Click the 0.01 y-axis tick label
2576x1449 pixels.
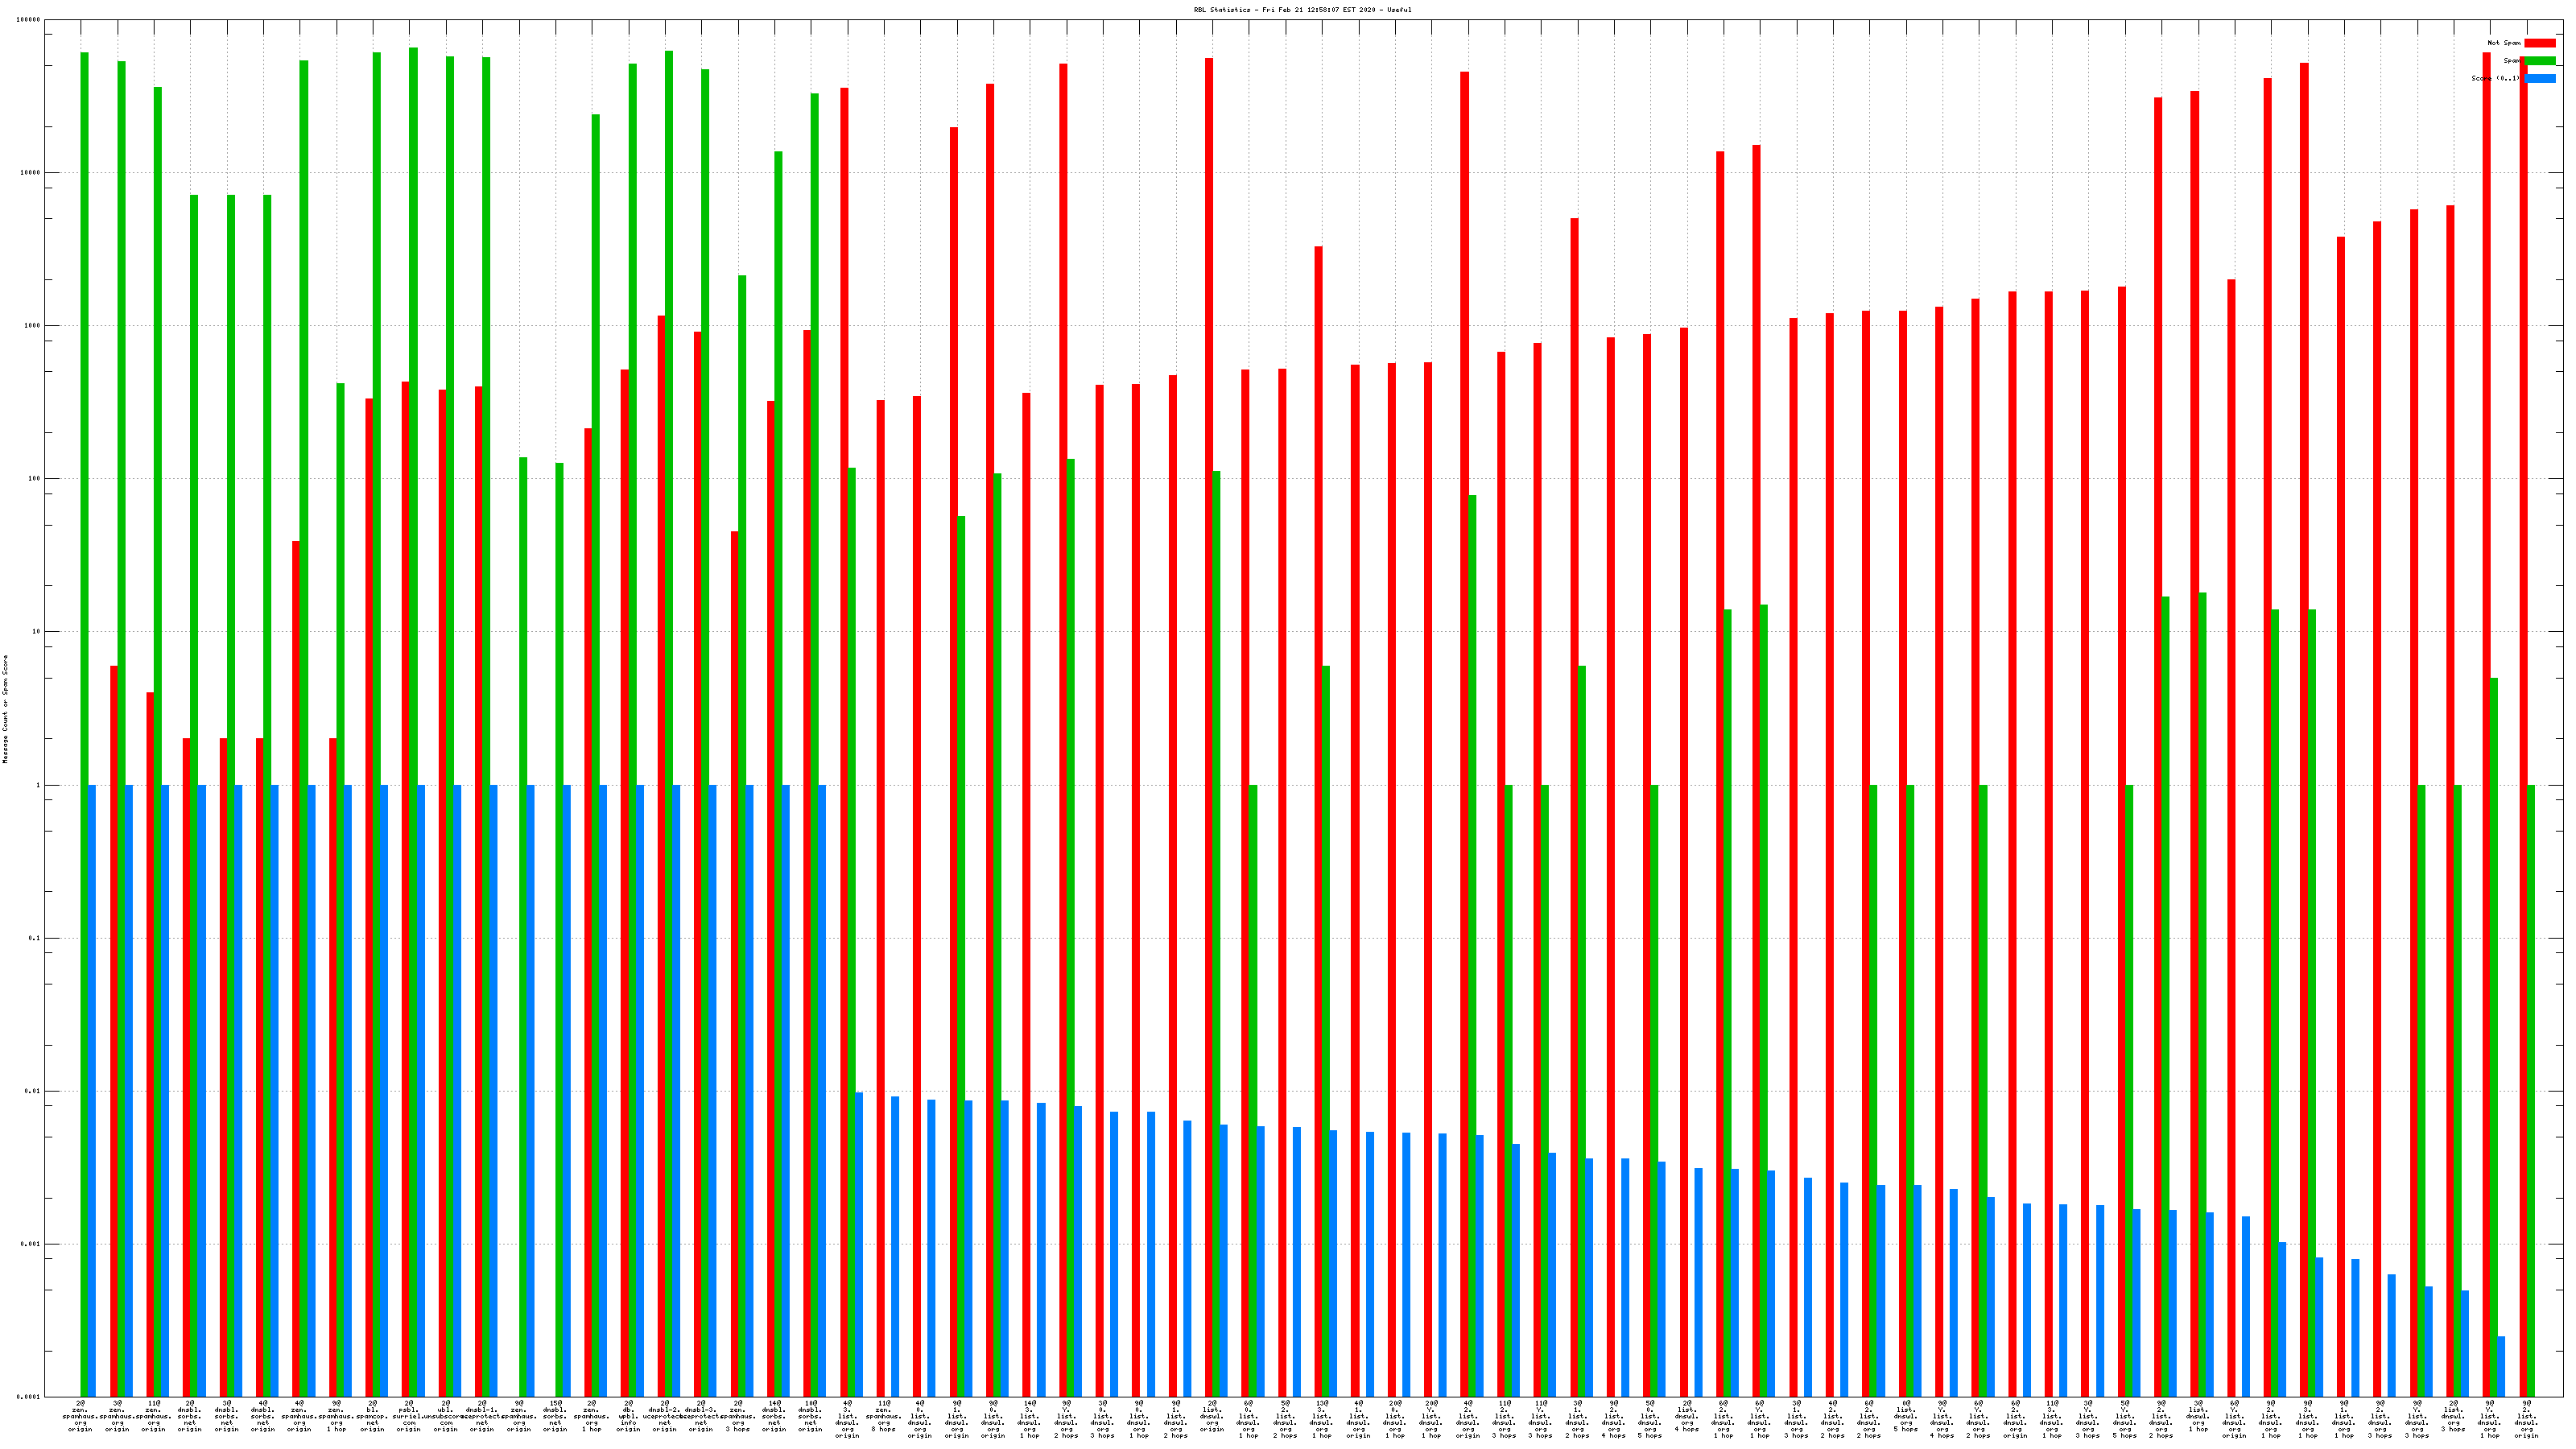click(32, 1091)
